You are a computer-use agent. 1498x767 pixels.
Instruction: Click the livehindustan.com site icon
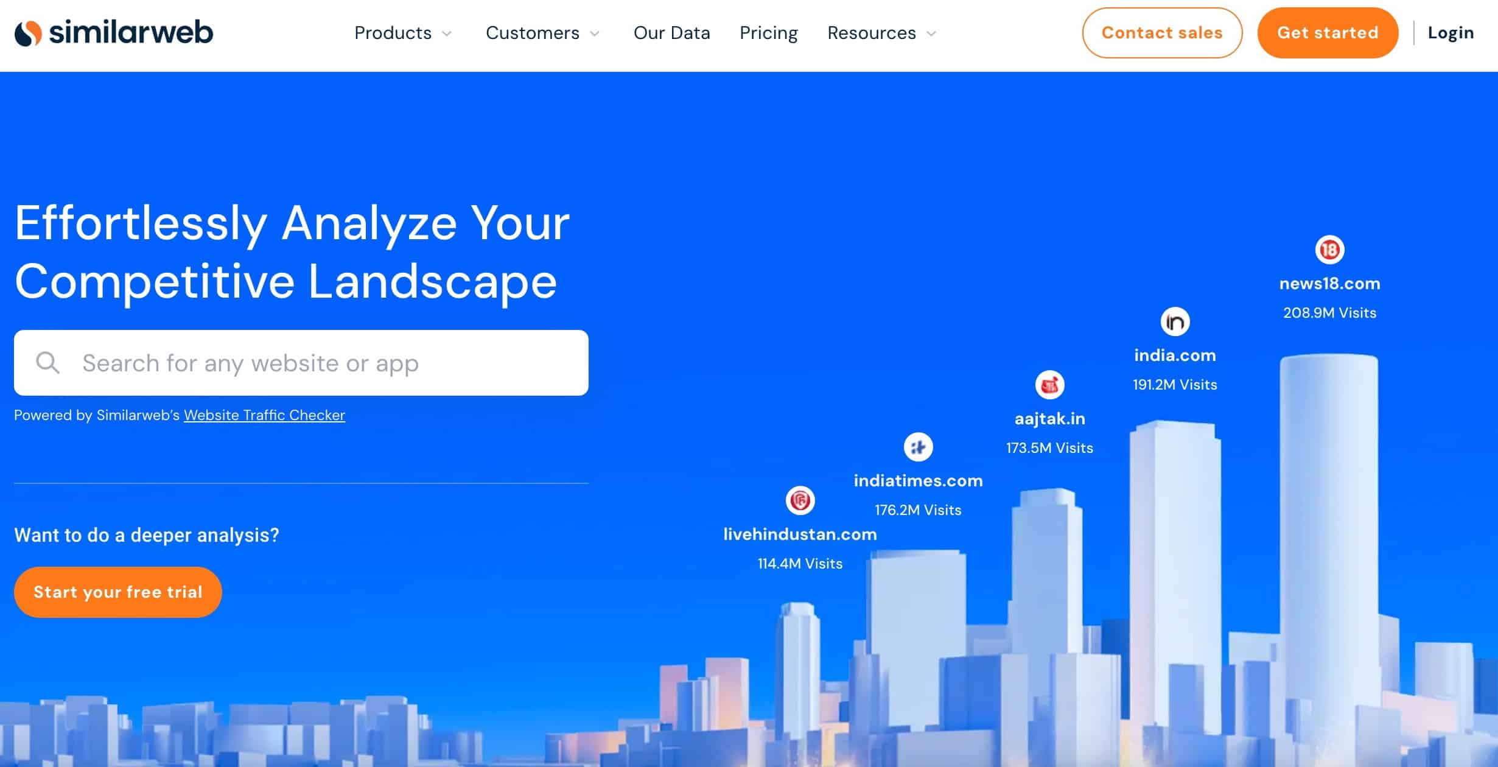[799, 500]
